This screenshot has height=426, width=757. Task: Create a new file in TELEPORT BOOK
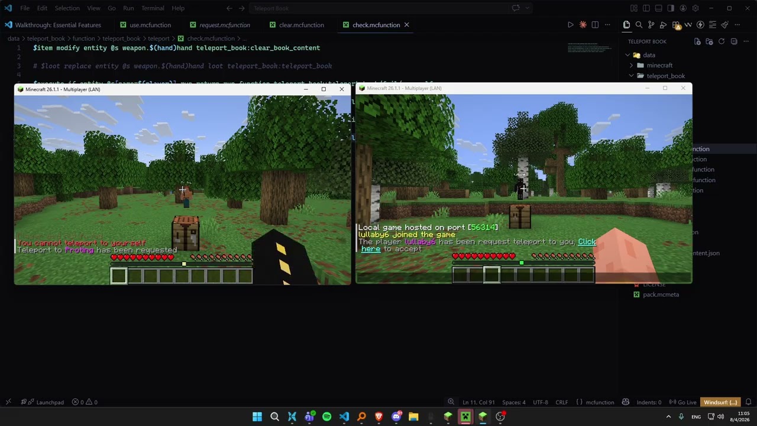(x=697, y=41)
